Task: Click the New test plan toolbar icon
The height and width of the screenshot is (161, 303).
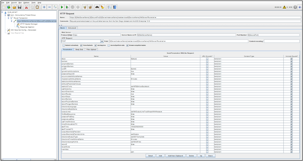Action: (3, 7)
